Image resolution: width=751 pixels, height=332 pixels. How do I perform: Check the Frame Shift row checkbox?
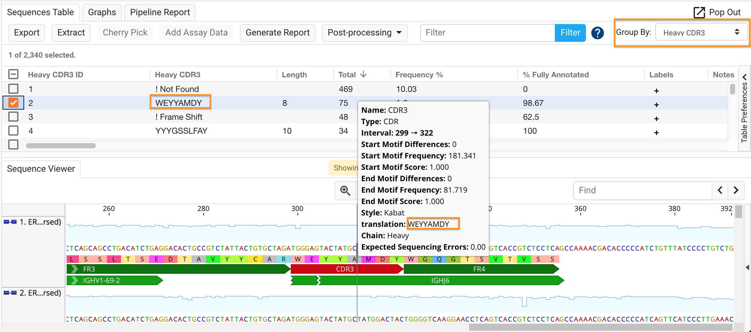click(13, 117)
